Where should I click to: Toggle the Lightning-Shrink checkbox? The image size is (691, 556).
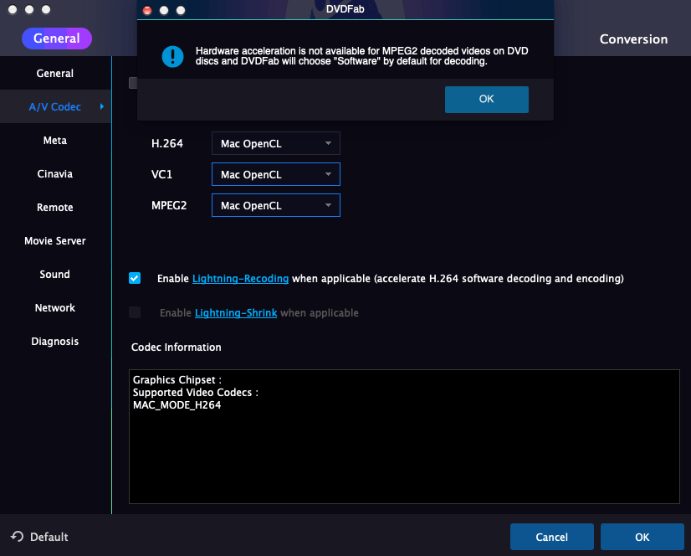pyautogui.click(x=135, y=312)
